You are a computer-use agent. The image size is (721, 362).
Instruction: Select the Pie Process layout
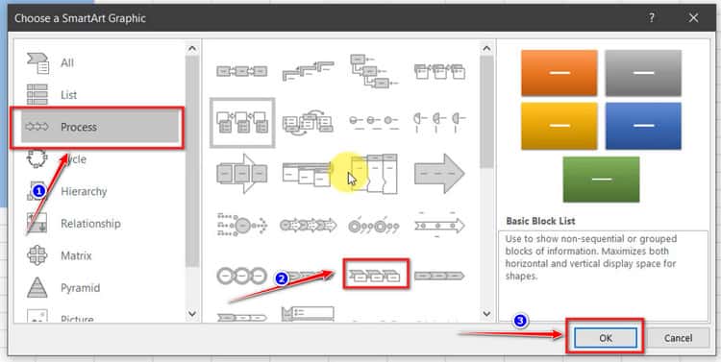tap(439, 122)
